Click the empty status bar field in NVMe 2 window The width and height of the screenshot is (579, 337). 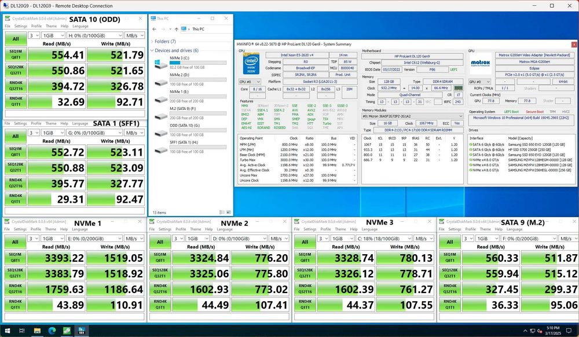tap(219, 317)
